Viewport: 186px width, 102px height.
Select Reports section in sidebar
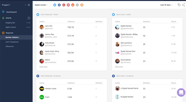click(10, 33)
